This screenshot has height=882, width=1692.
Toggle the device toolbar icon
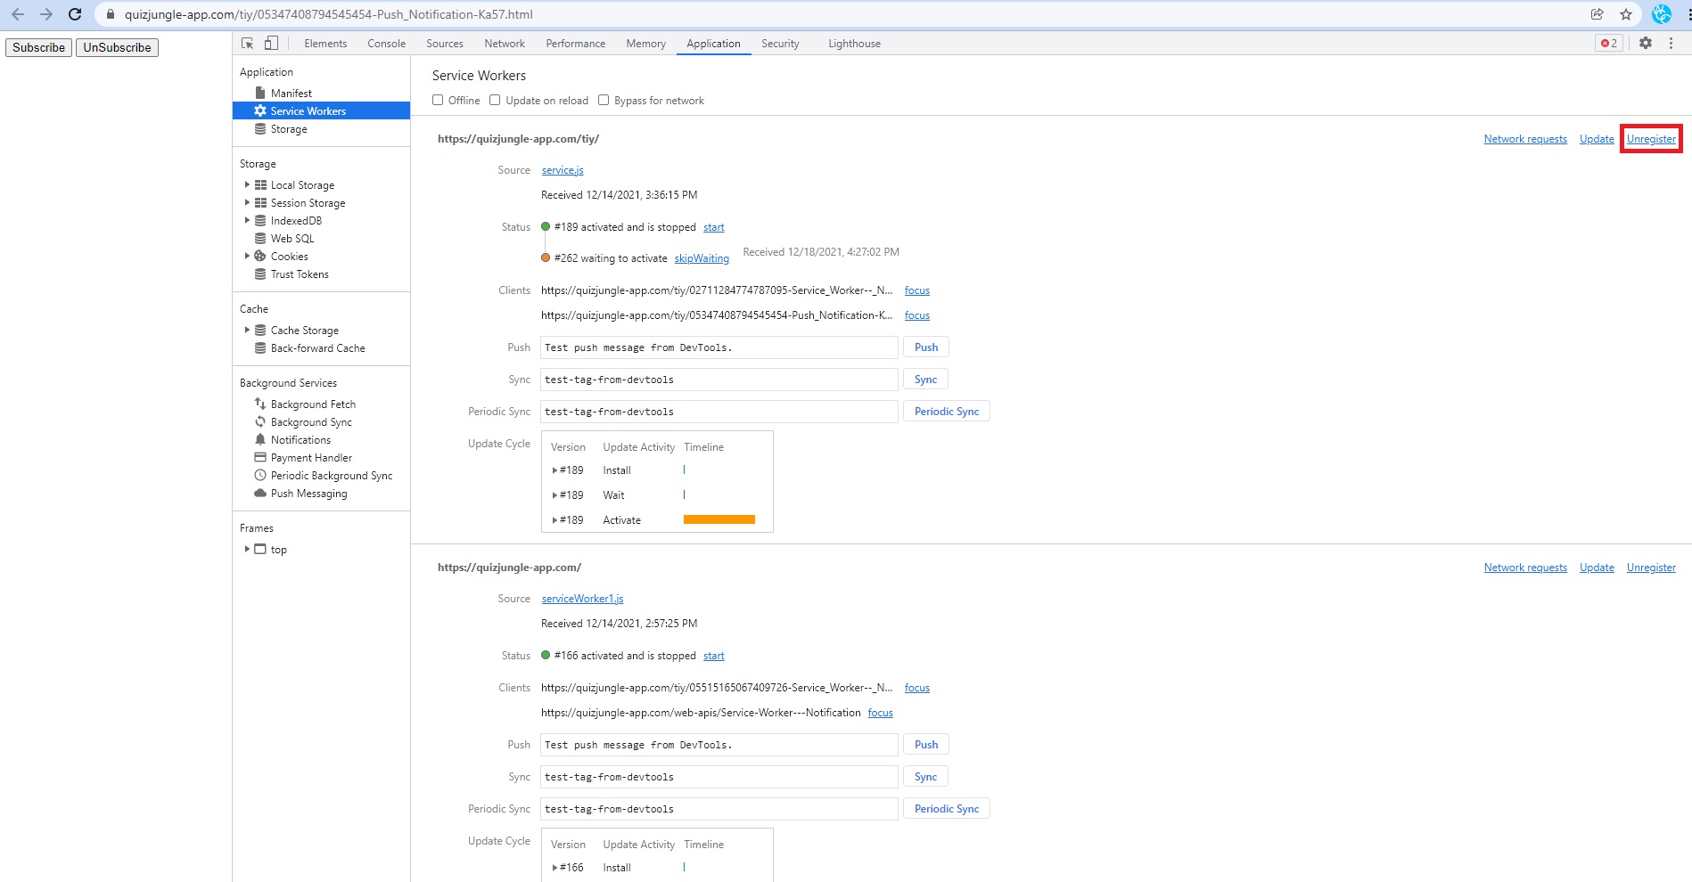click(x=271, y=43)
